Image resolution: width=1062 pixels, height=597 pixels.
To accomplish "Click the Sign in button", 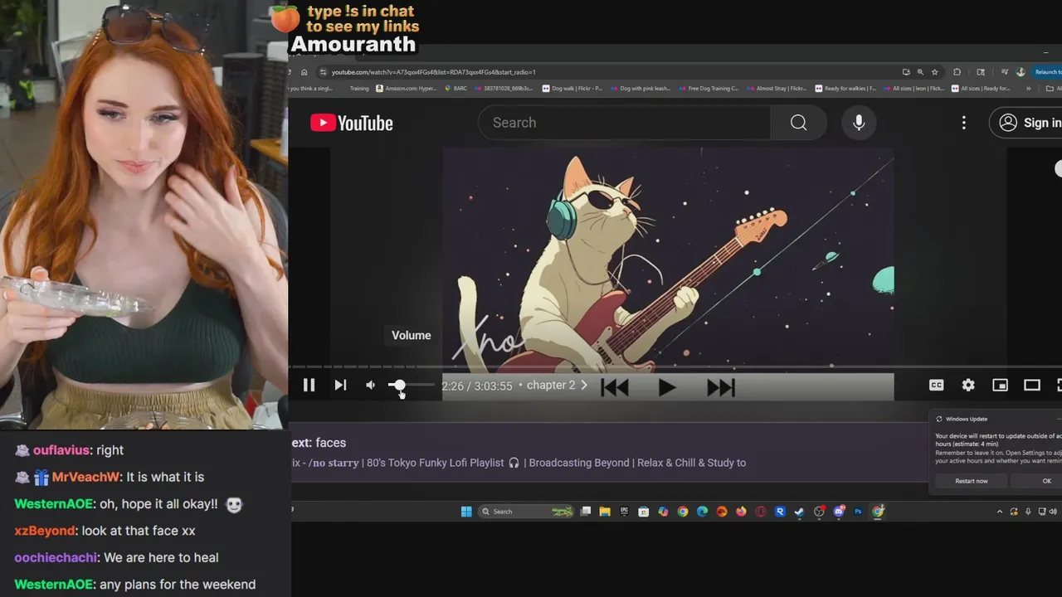I will [x=1027, y=123].
